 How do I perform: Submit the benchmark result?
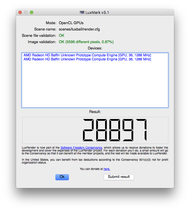(119, 177)
